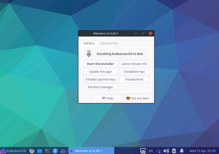This screenshot has height=154, width=219.
Task: Close the Welcome window
Action: pyautogui.click(x=150, y=33)
